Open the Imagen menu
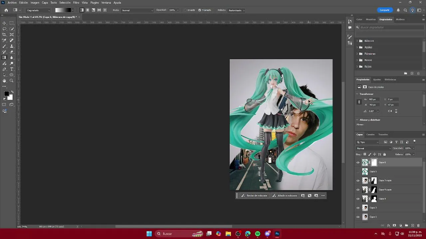The image size is (426, 239). coord(35,3)
